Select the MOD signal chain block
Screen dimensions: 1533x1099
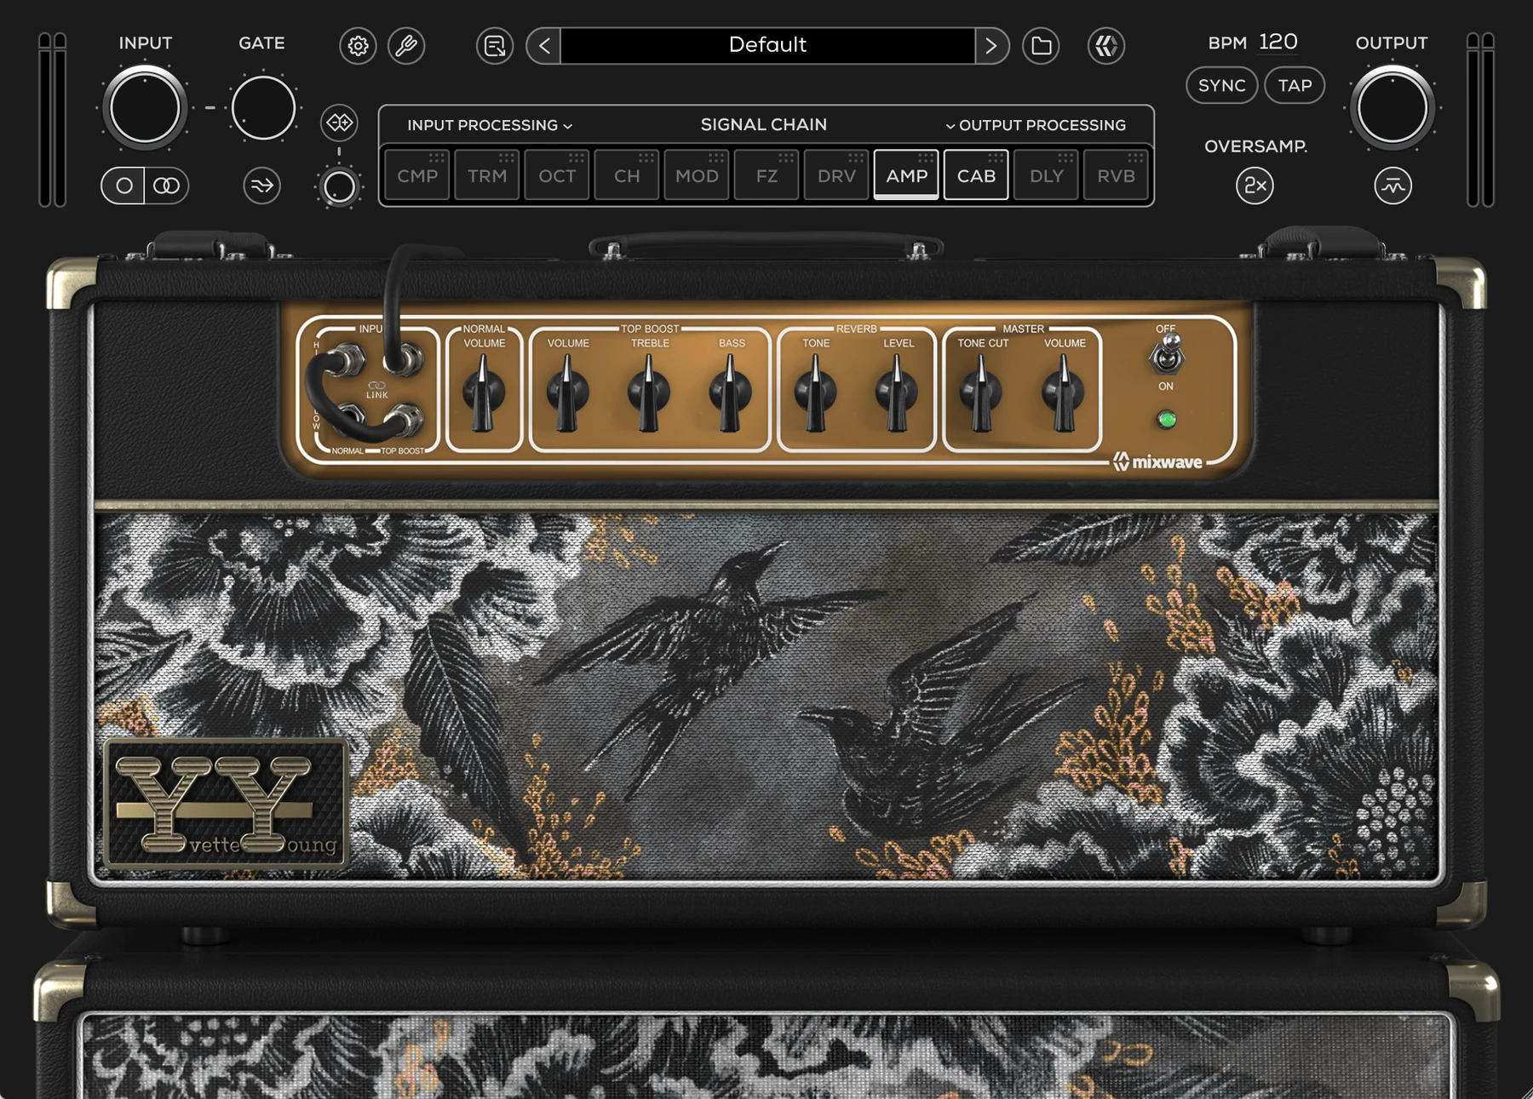[697, 175]
